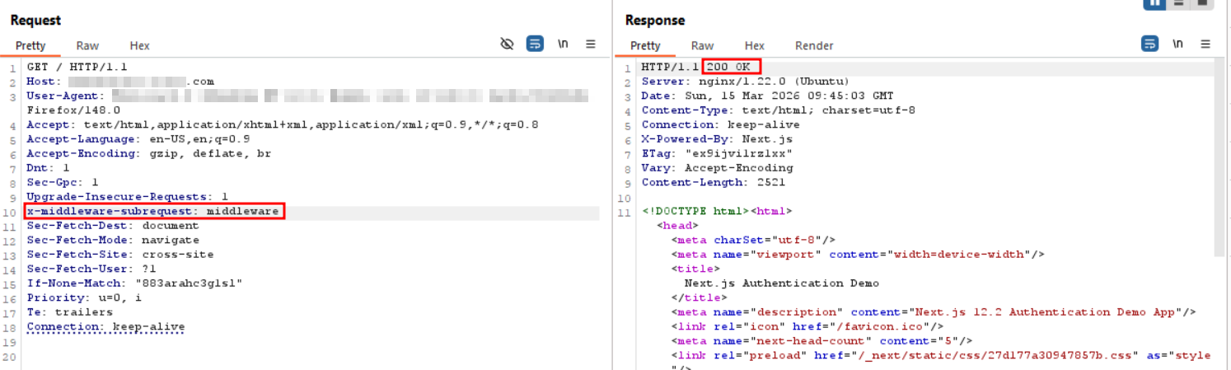
Task: Click the crossed-out eye icon in the Request panel
Action: tap(508, 44)
